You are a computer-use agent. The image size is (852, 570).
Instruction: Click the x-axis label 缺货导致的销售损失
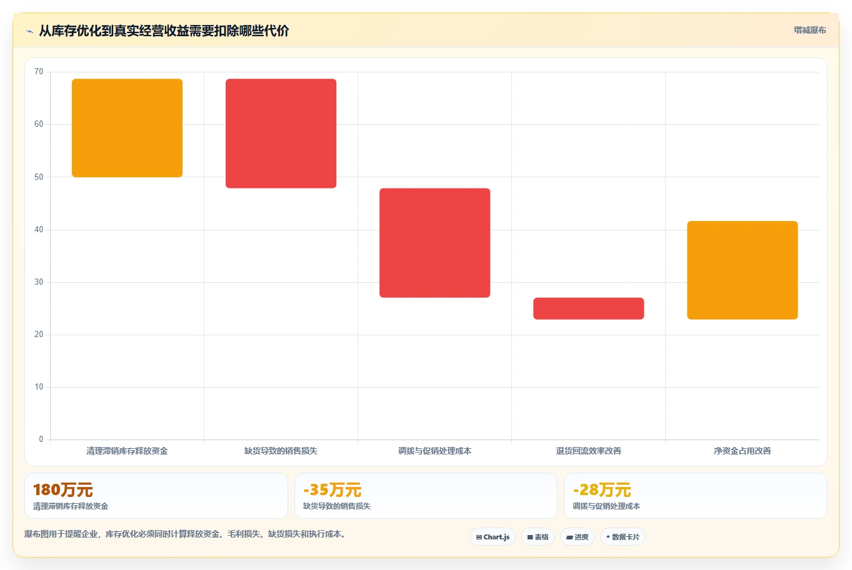tap(281, 451)
